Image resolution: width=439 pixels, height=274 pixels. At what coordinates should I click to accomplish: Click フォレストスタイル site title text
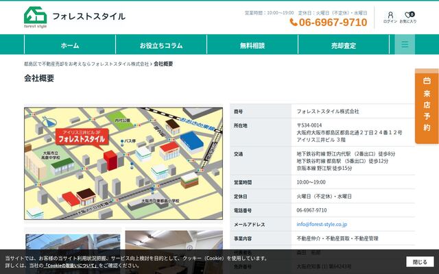click(88, 16)
